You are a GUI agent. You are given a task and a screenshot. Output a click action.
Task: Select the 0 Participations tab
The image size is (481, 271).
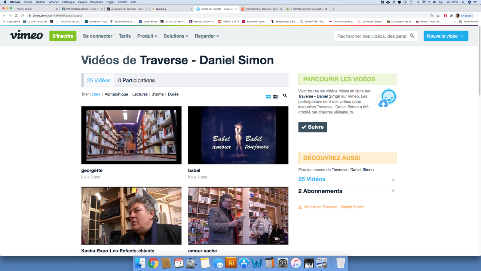point(136,80)
